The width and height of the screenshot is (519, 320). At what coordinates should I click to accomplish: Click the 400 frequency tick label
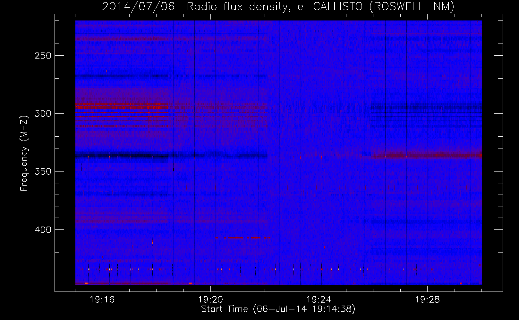pyautogui.click(x=42, y=230)
